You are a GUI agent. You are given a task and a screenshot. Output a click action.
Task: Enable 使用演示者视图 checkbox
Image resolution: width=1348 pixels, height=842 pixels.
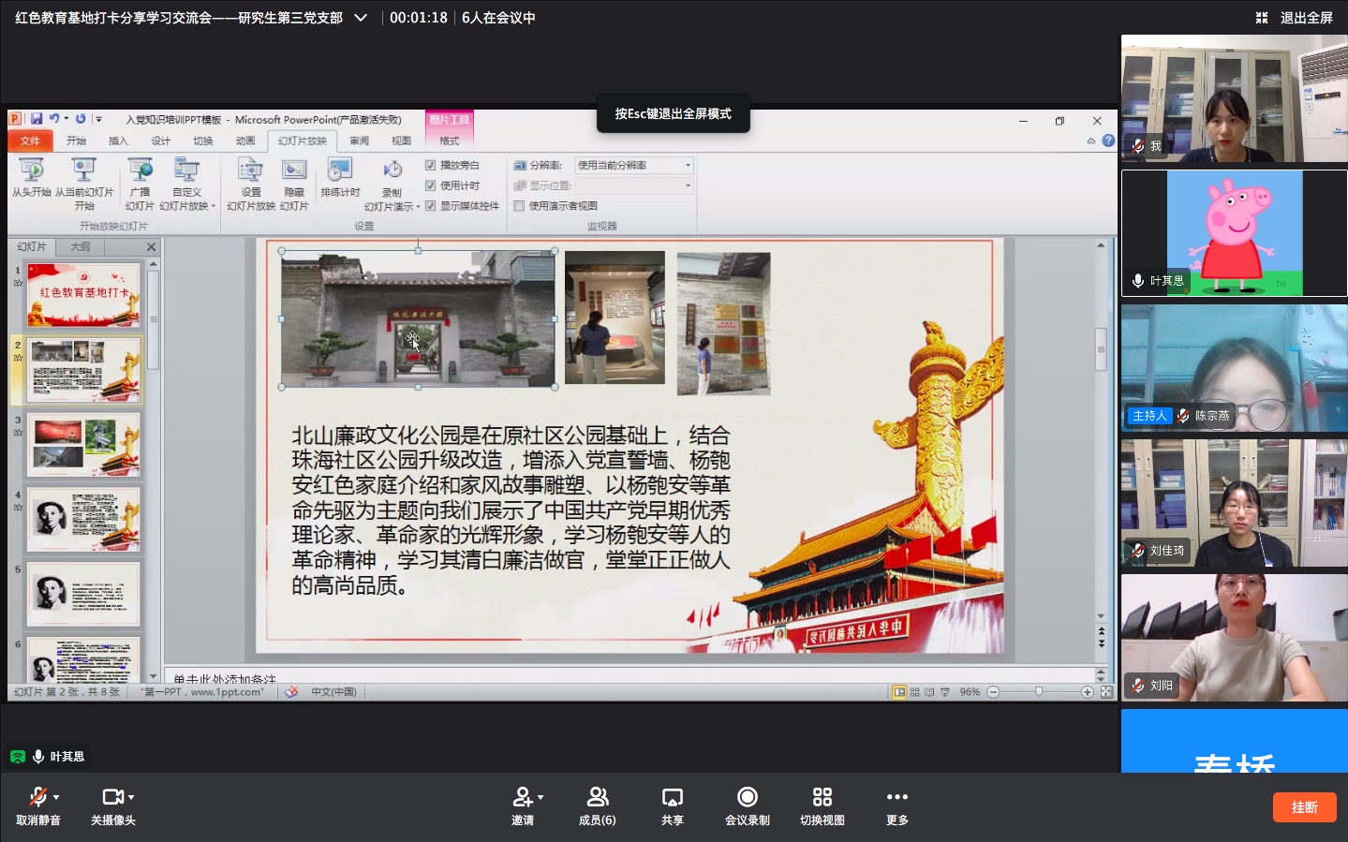[519, 206]
